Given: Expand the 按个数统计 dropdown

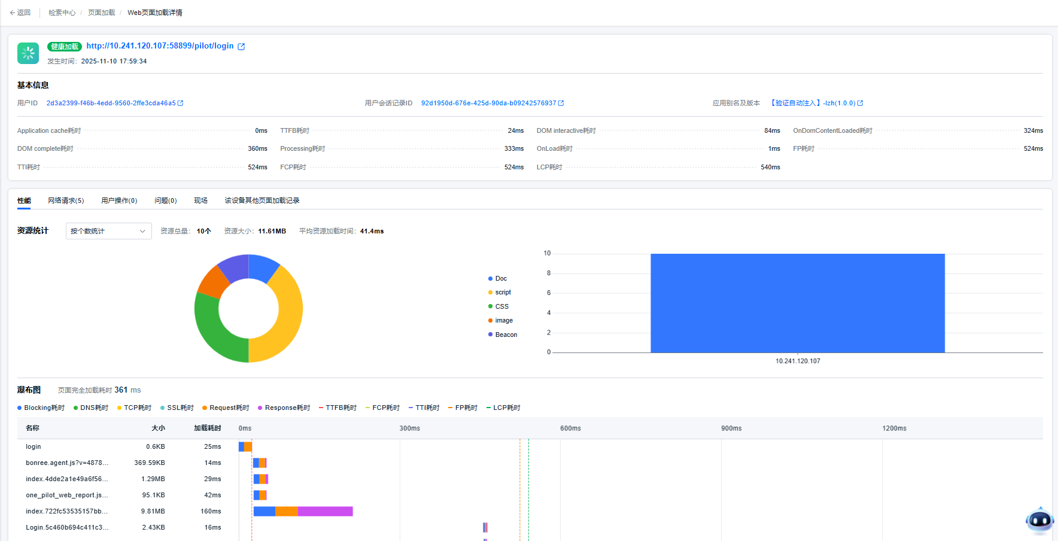Looking at the screenshot, I should point(108,231).
